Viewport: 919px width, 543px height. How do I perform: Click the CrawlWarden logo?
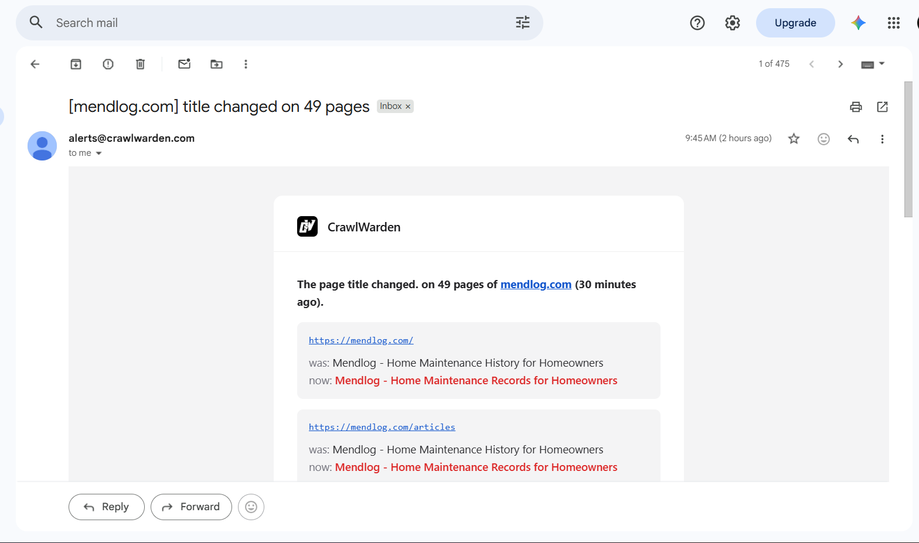coord(307,227)
